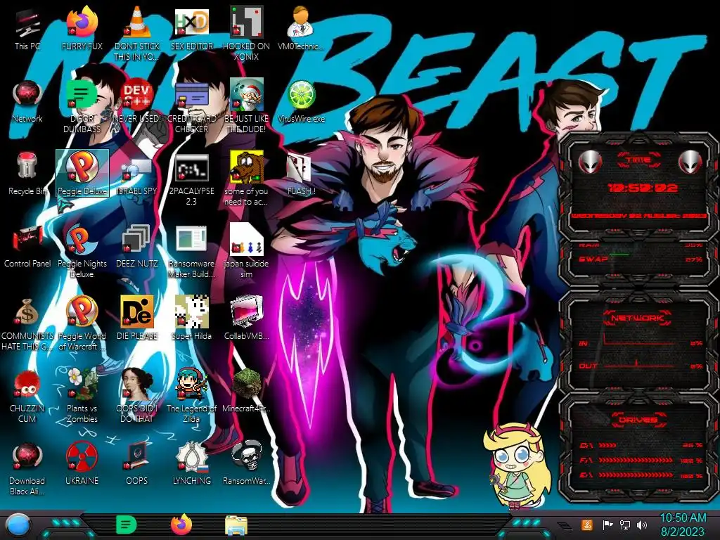
Task: Click the Start orb button
Action: tap(18, 525)
